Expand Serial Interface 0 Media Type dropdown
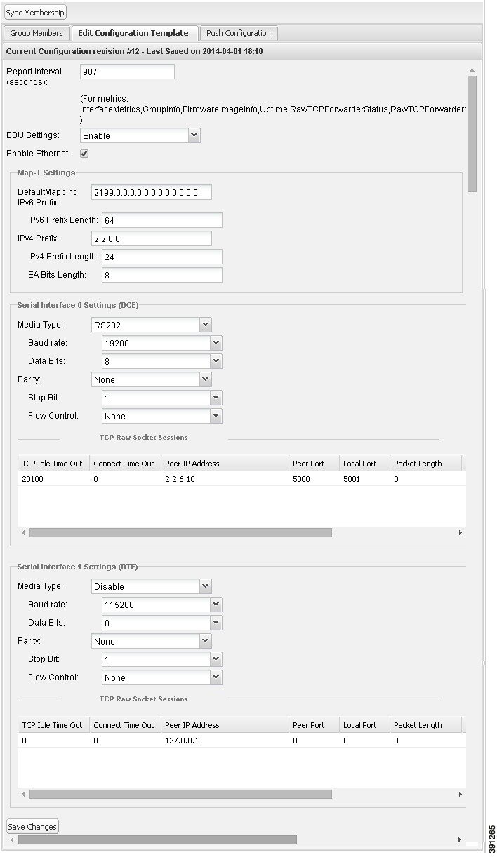The height and width of the screenshot is (857, 497). pyautogui.click(x=205, y=325)
